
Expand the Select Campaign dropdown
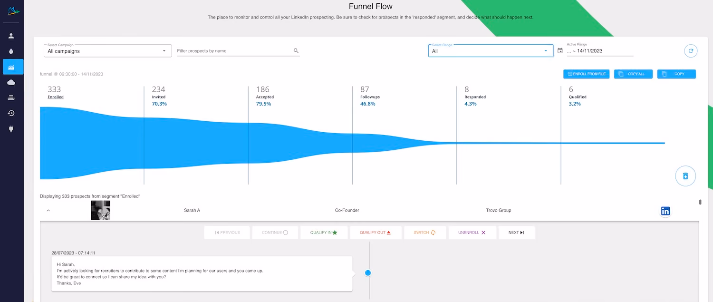[x=107, y=50]
